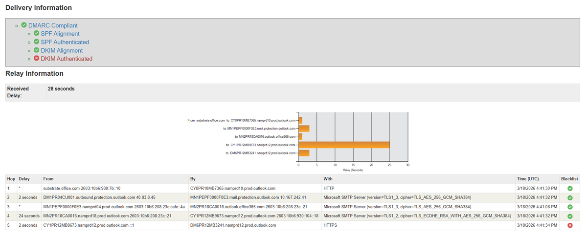Click the hop 1 blacklist green check icon
587x237 pixels.
(569, 188)
